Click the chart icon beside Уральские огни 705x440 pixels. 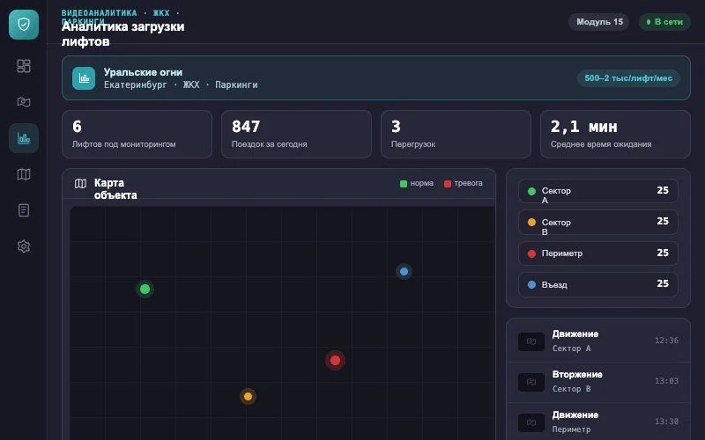84,78
